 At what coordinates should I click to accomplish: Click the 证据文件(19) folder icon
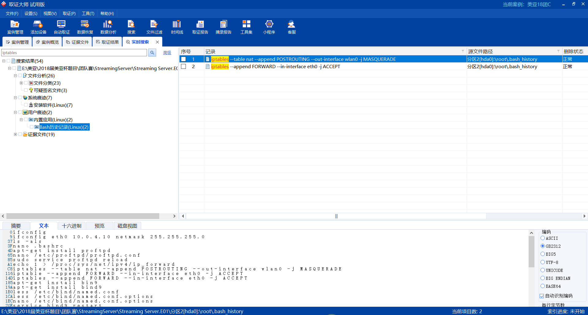[x=25, y=134]
